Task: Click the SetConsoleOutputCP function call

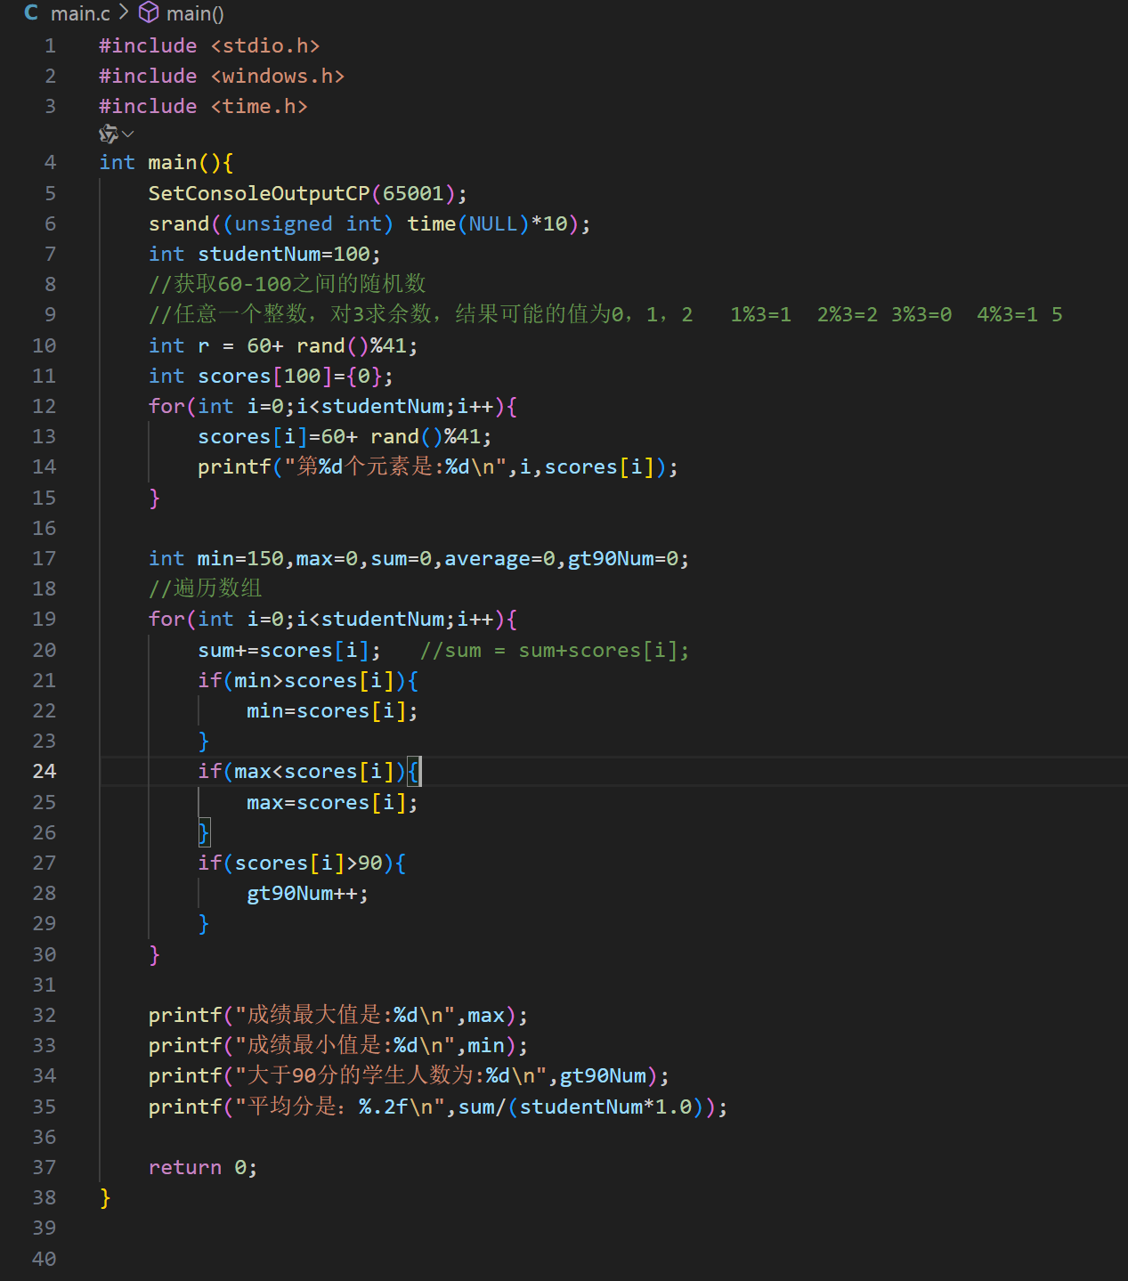Action: point(258,193)
